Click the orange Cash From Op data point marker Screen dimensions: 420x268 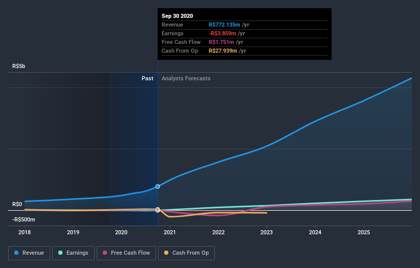158,209
